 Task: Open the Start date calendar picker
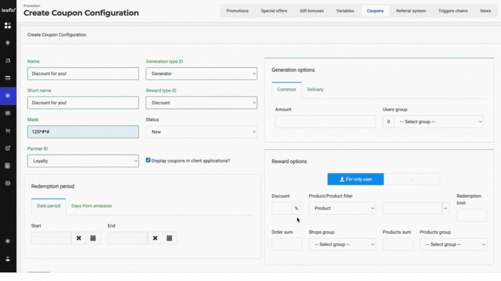[x=93, y=238]
